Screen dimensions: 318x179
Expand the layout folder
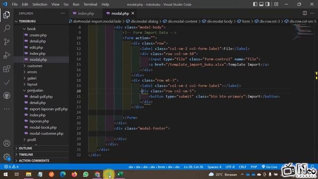(32, 84)
